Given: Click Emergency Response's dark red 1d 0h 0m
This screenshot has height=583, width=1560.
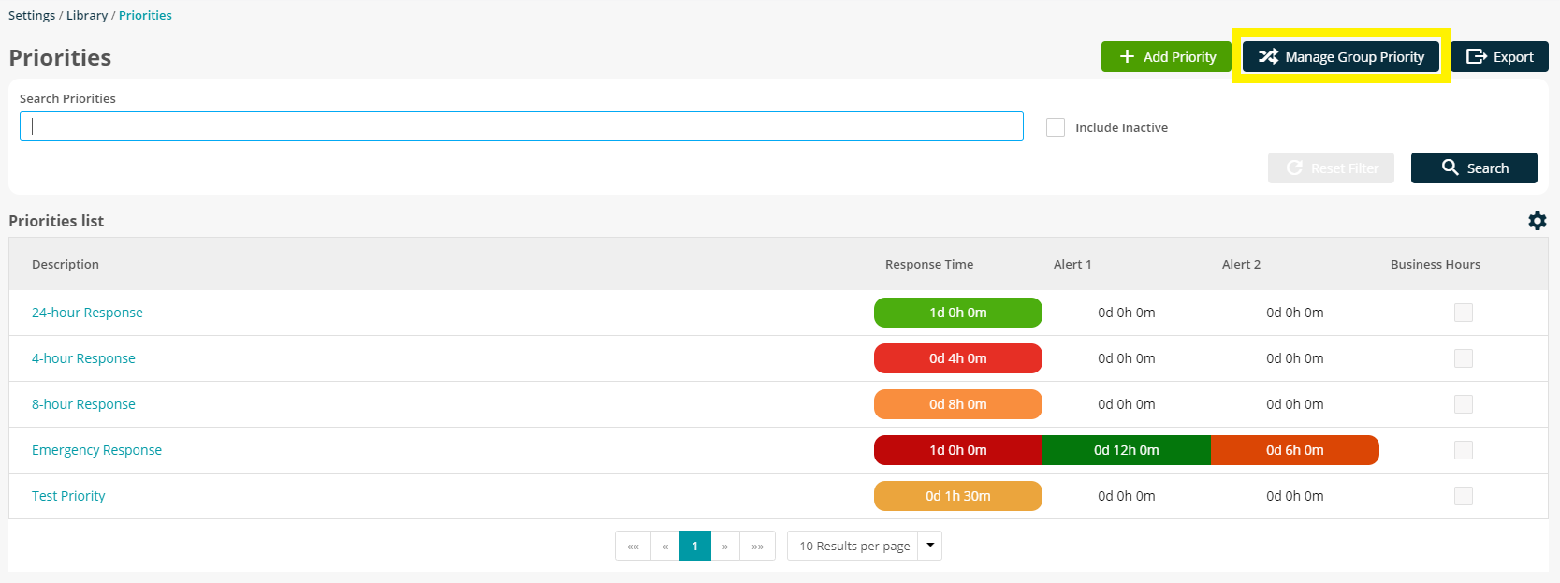Looking at the screenshot, I should (x=958, y=450).
